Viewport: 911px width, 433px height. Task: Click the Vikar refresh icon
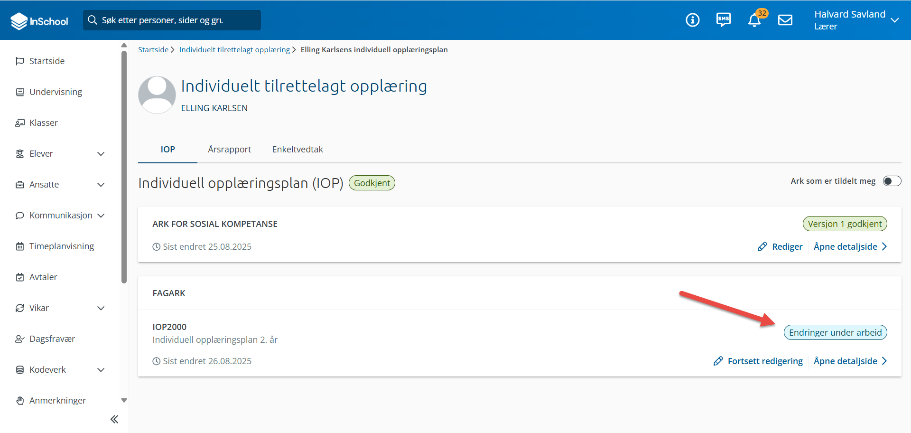point(20,308)
